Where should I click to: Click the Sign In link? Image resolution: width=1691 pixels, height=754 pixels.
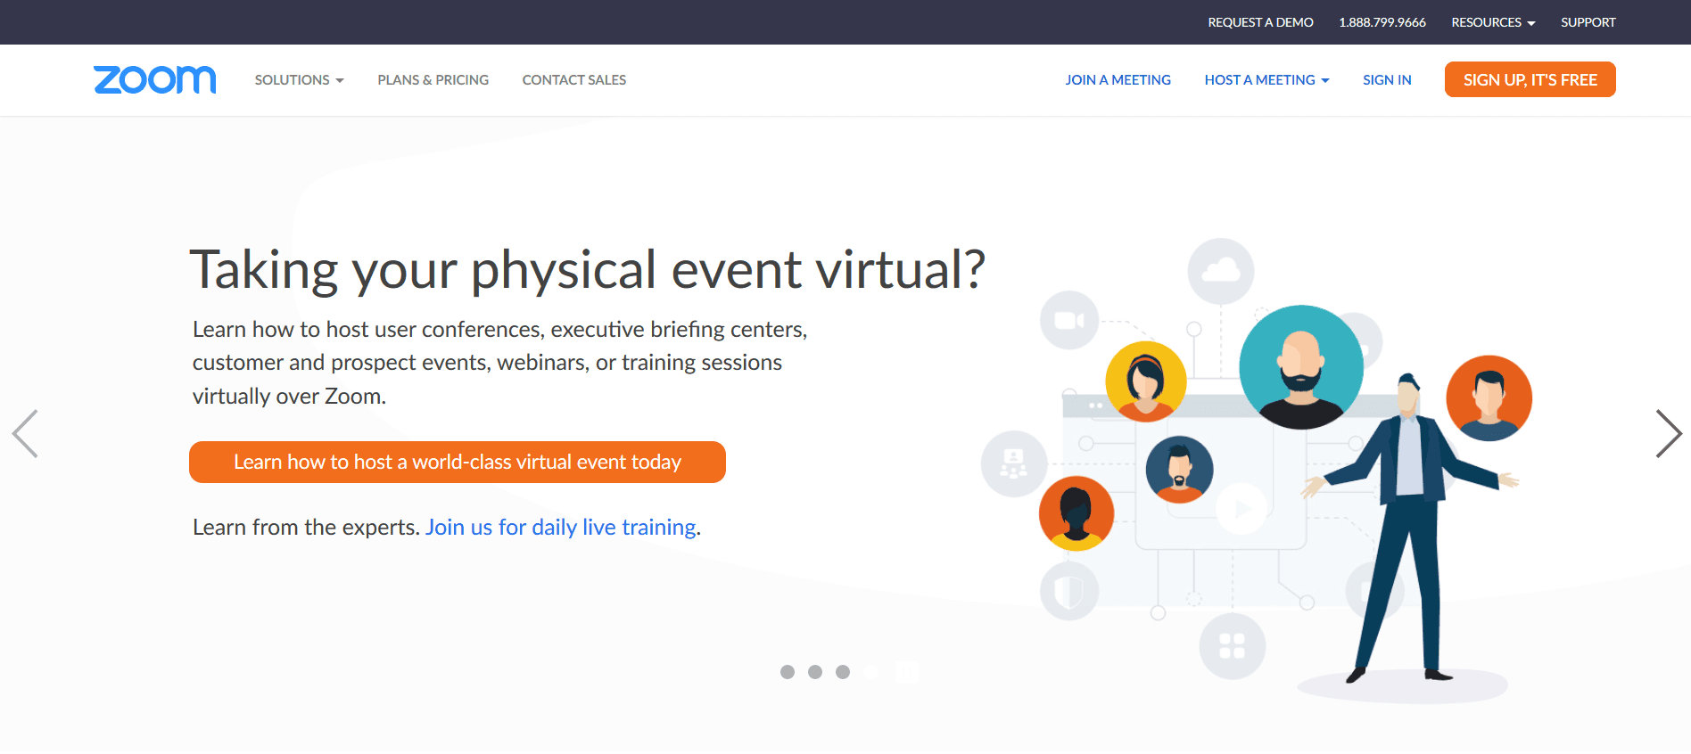1387,80
